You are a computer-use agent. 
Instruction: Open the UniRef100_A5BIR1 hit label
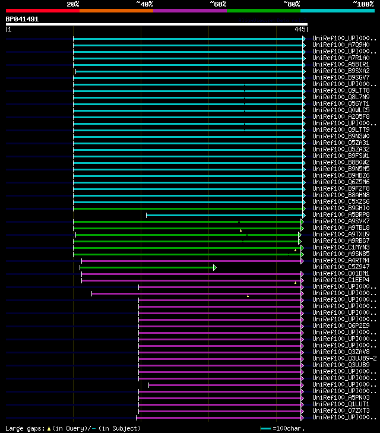click(341, 64)
